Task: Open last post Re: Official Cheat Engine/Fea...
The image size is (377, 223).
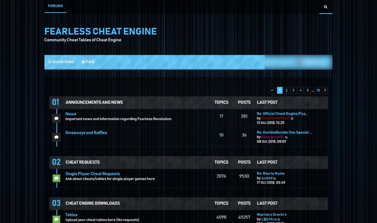Action: coord(282,114)
